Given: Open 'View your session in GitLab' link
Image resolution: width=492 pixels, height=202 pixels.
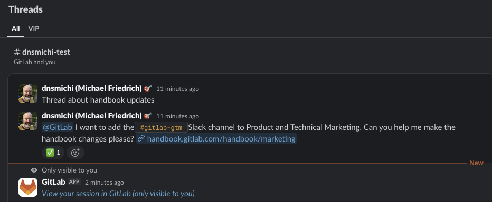Looking at the screenshot, I should point(118,194).
